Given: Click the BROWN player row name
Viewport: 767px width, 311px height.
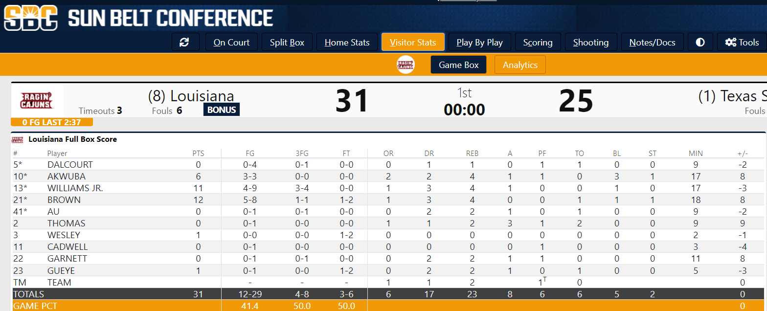Looking at the screenshot, I should (x=64, y=200).
